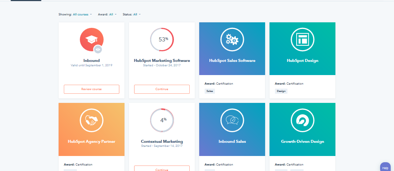This screenshot has height=171, width=394.
Task: Click the Inbound course title
Action: tap(92, 60)
